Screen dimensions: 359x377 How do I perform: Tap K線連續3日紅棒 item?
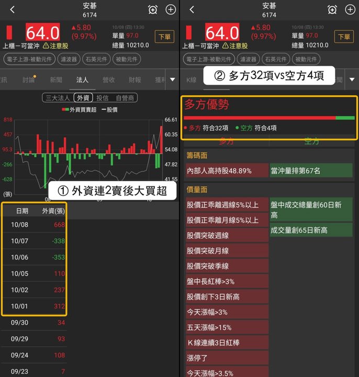[227, 343]
